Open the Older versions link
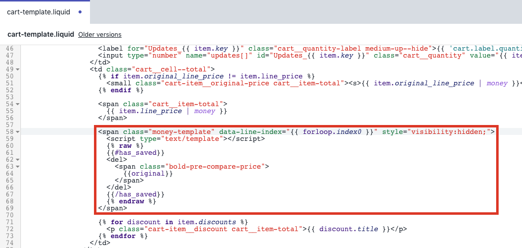The width and height of the screenshot is (522, 248). (99, 35)
